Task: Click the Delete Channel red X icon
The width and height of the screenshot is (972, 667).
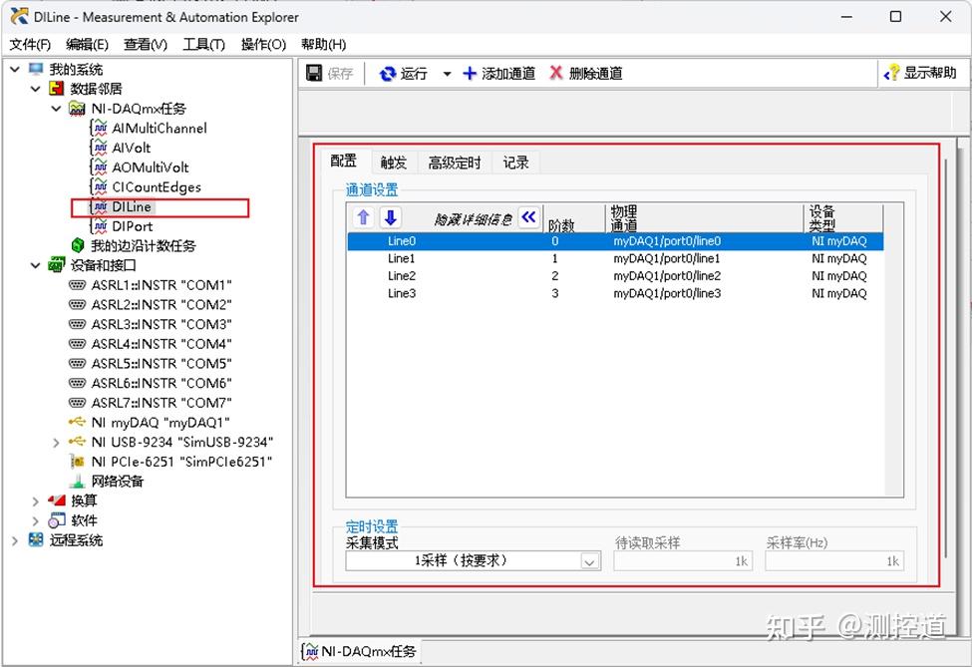Action: tap(556, 73)
